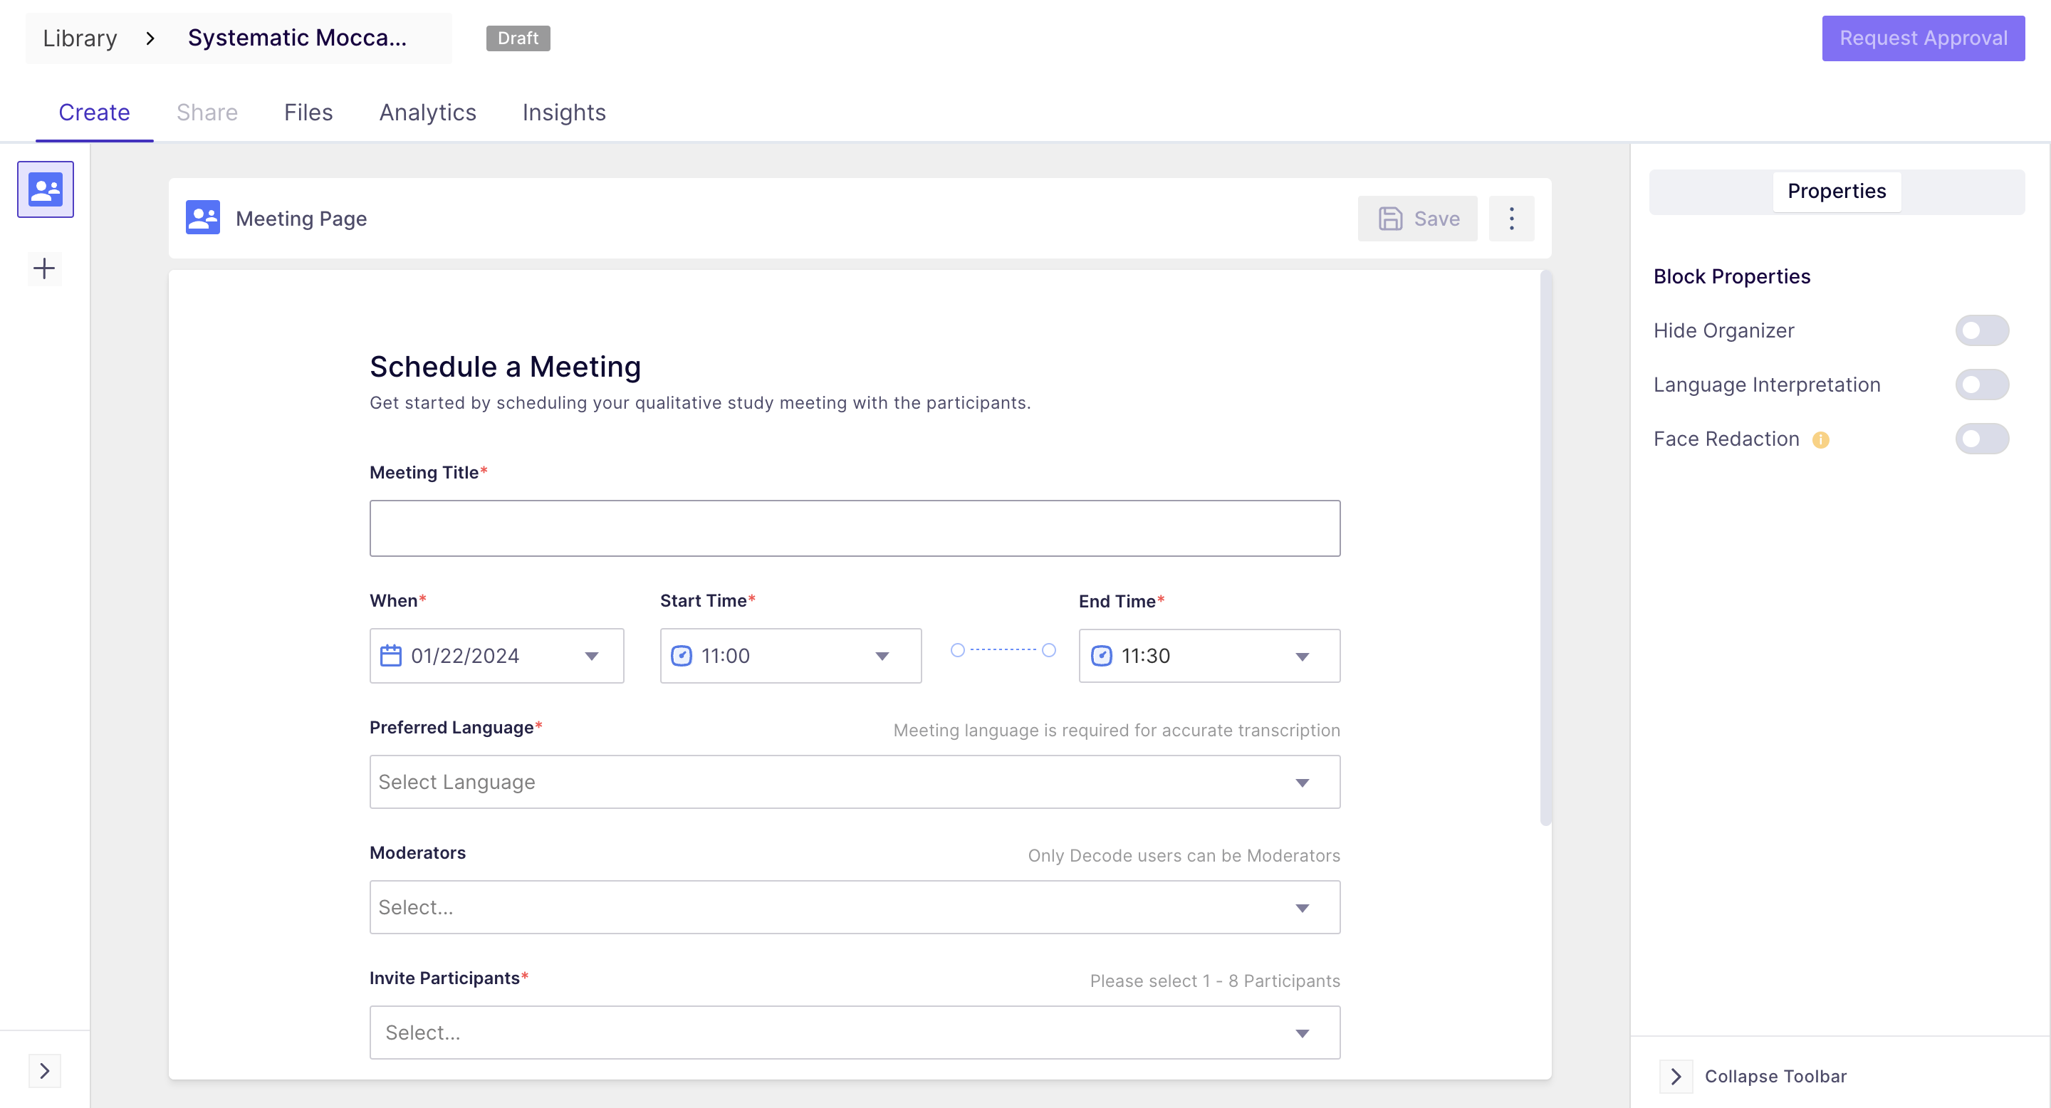This screenshot has width=2051, height=1108.
Task: Select the Properties tab in right panel
Action: pyautogui.click(x=1837, y=192)
